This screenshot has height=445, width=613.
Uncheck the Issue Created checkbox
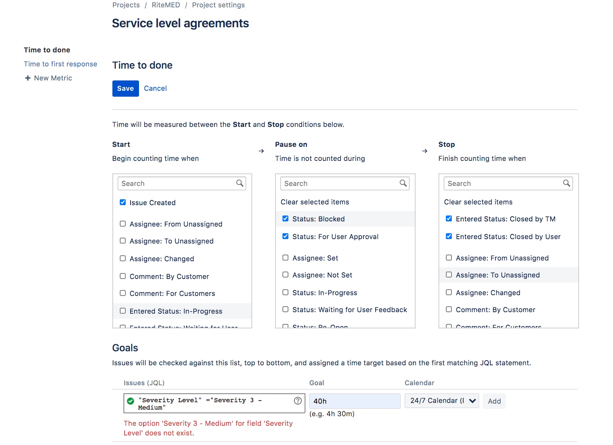(x=123, y=202)
